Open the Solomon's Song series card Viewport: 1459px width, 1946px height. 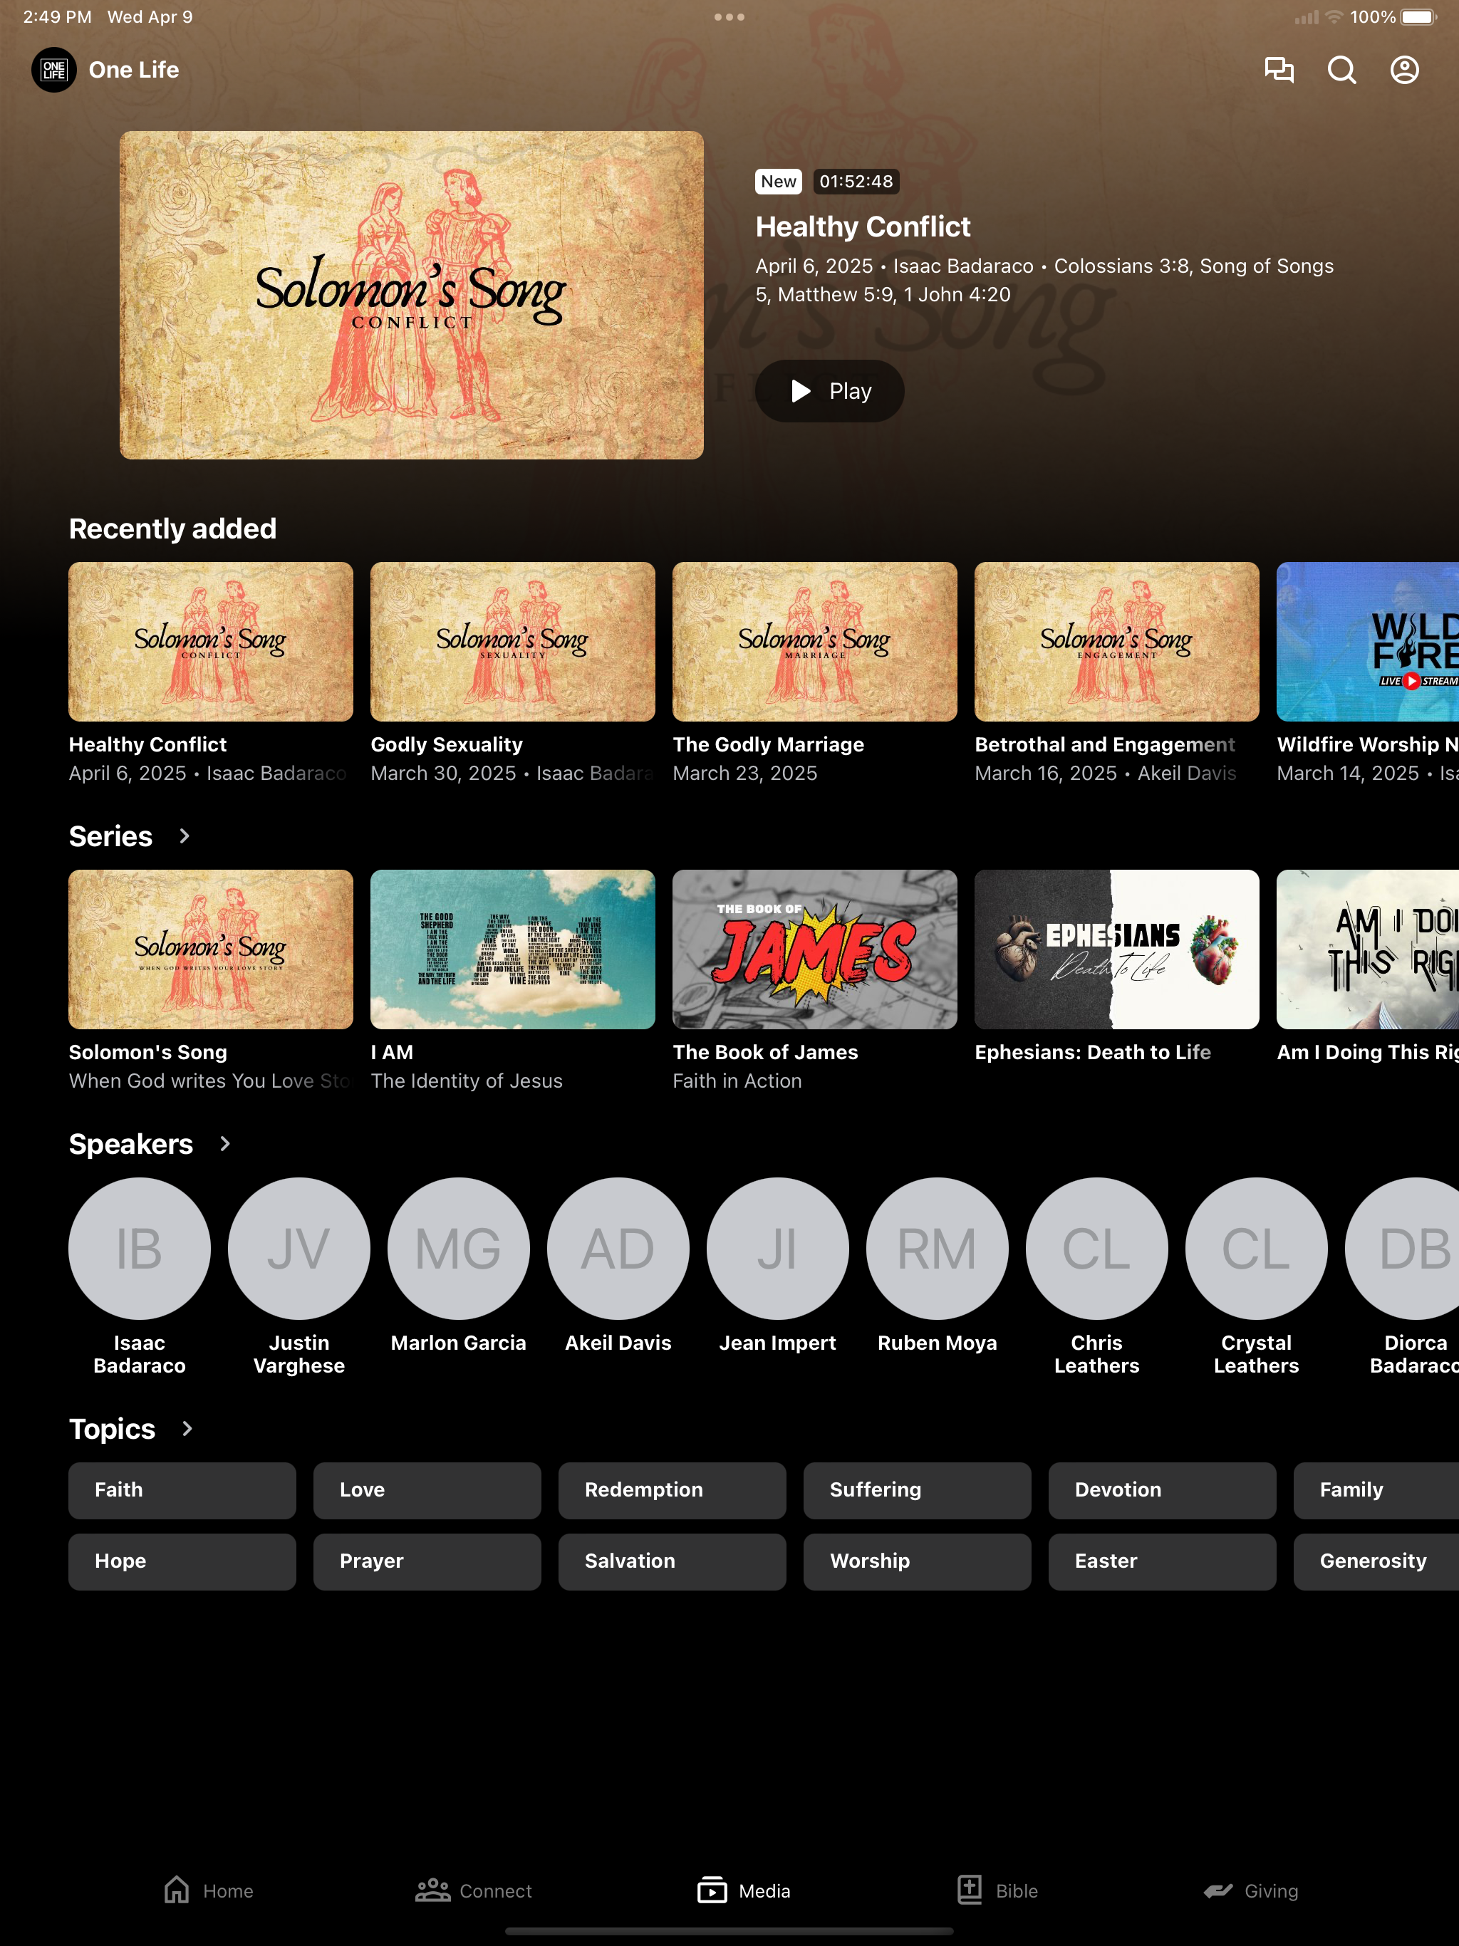[211, 949]
